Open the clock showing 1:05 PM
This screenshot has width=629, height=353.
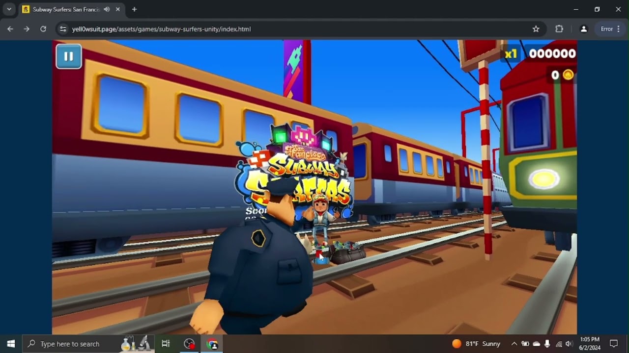pyautogui.click(x=590, y=344)
